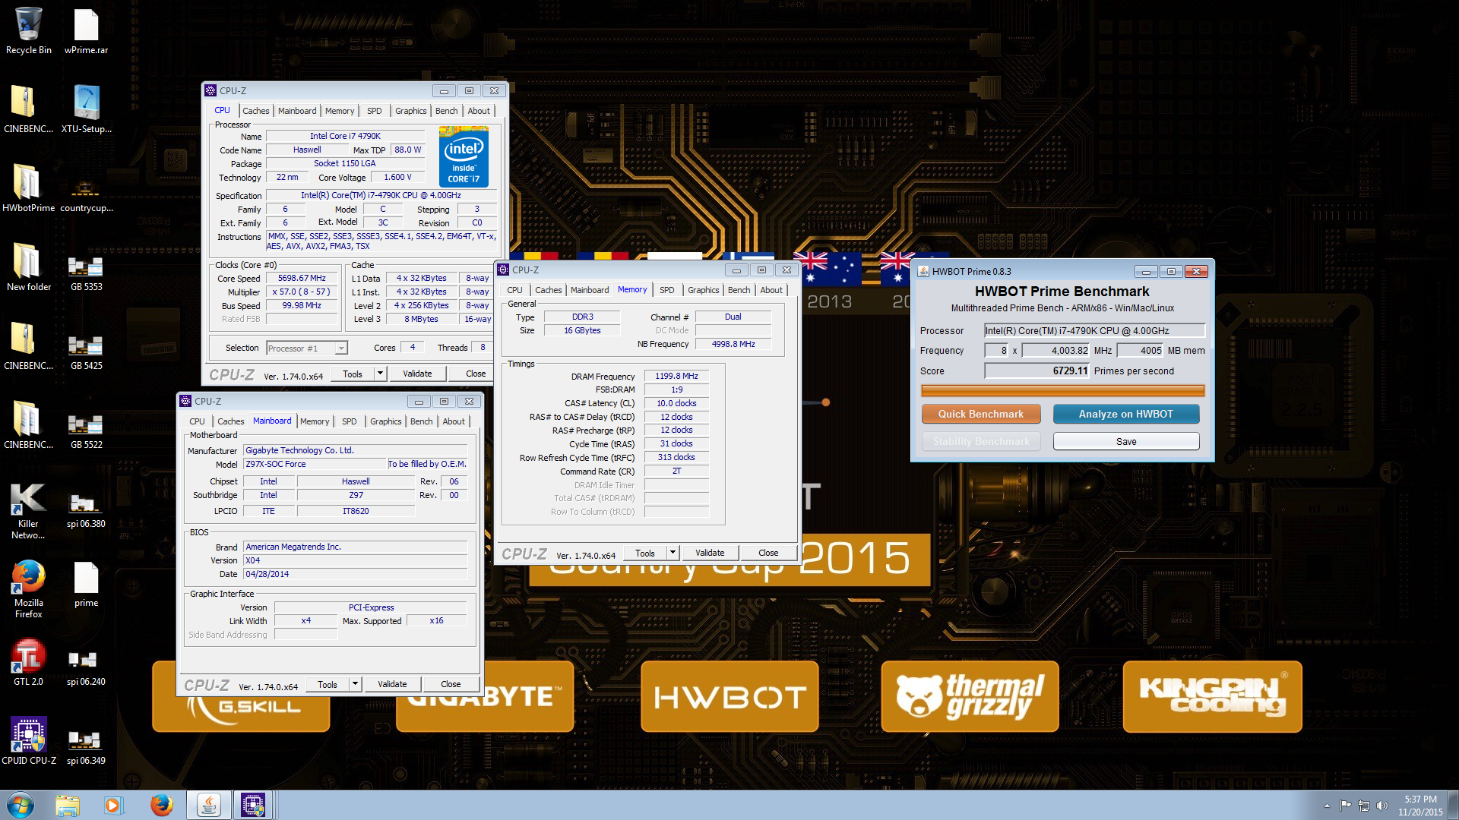Click the Multiplier value x 57.0

click(x=302, y=292)
